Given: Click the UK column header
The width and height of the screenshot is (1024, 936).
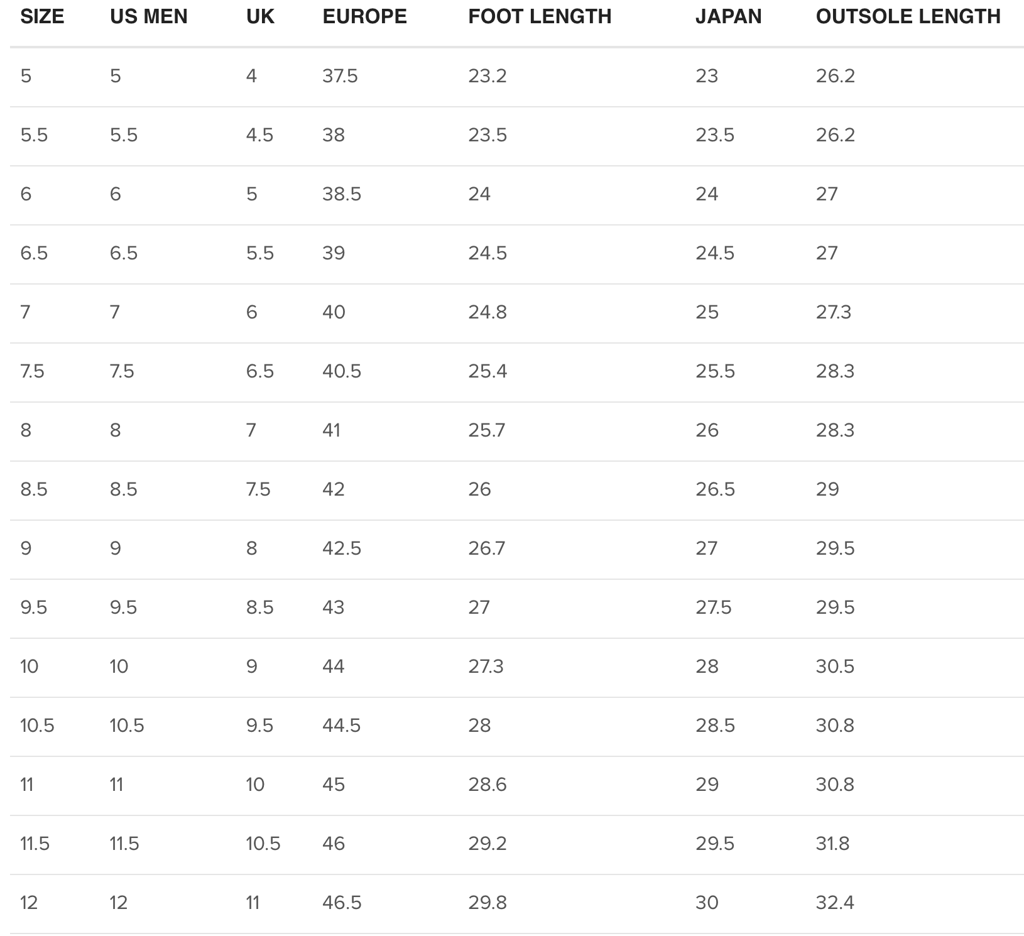Looking at the screenshot, I should [x=260, y=17].
